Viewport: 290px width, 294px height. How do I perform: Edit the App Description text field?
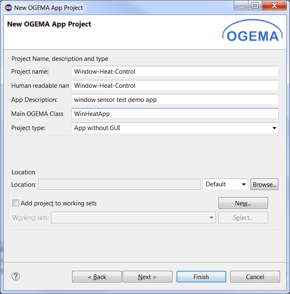pos(175,99)
